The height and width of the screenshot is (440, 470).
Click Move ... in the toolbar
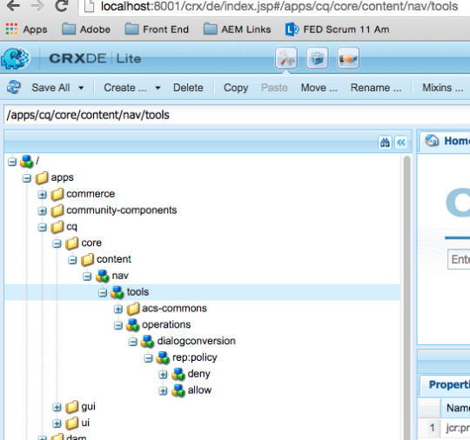319,88
